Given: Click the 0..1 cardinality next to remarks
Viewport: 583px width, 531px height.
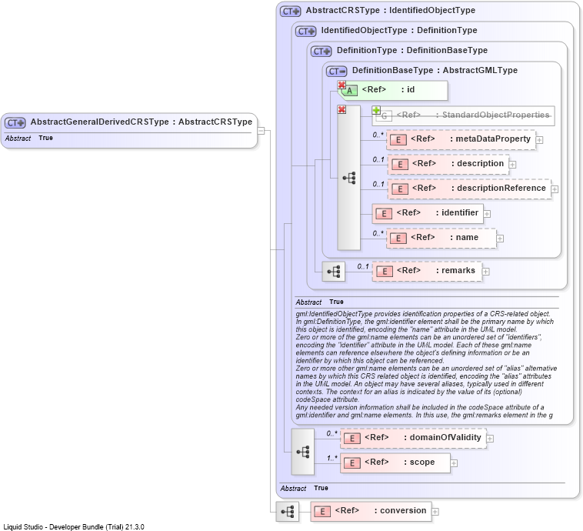Looking at the screenshot, I should [x=363, y=266].
